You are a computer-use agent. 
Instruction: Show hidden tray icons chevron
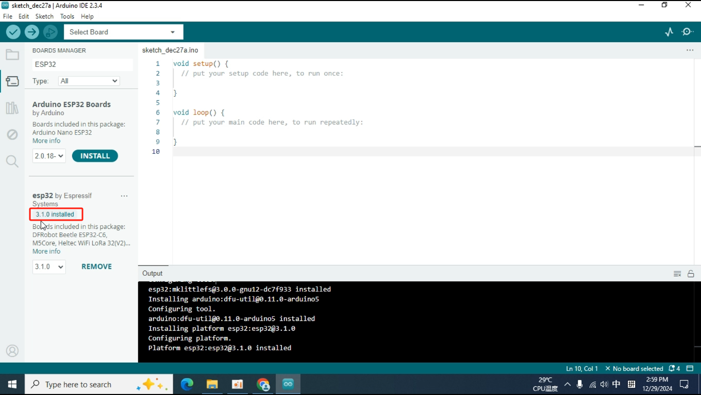[568, 384]
